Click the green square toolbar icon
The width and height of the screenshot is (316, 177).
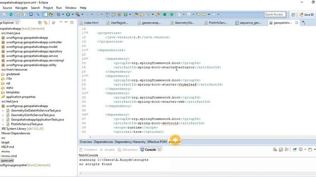(172, 14)
